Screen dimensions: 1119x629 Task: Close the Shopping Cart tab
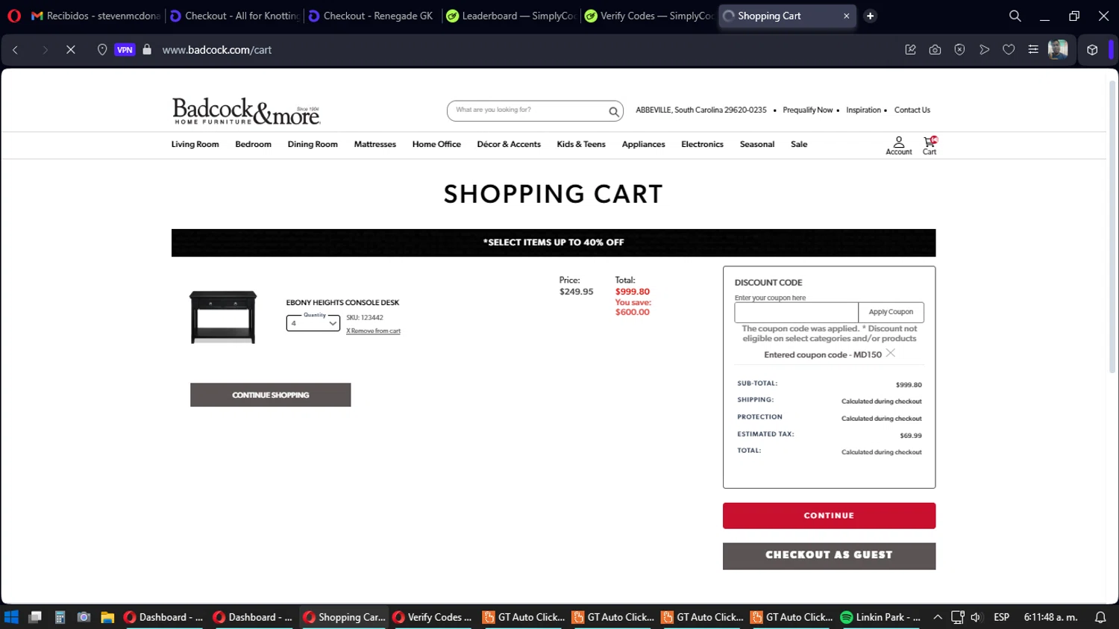[x=846, y=16]
